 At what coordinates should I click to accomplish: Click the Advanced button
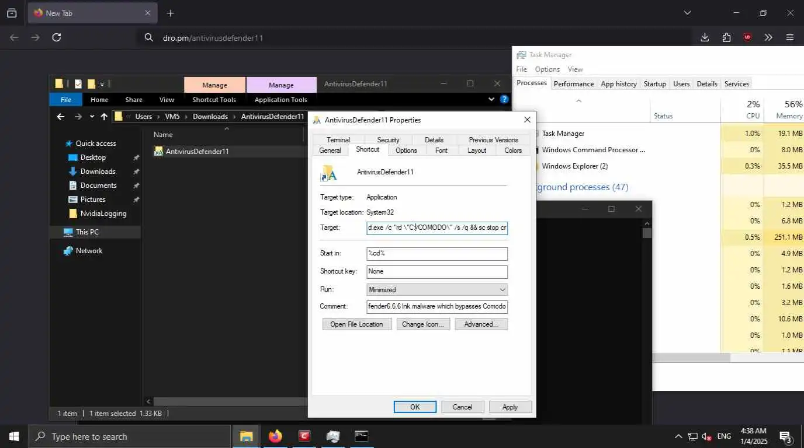[x=481, y=324]
